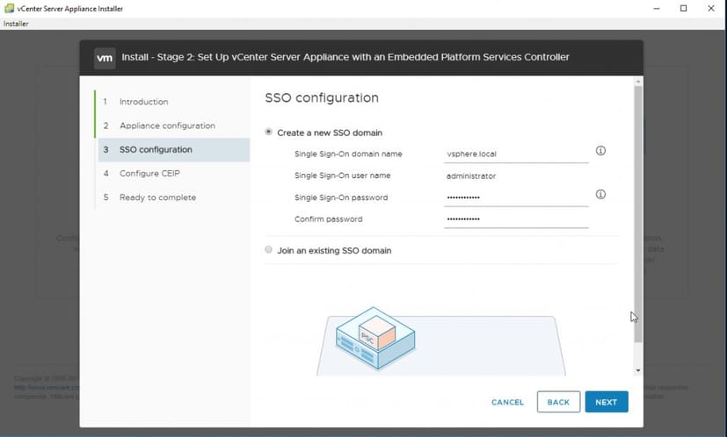Go to step 1 Introduction
Screen dimensions: 727x437
click(144, 102)
